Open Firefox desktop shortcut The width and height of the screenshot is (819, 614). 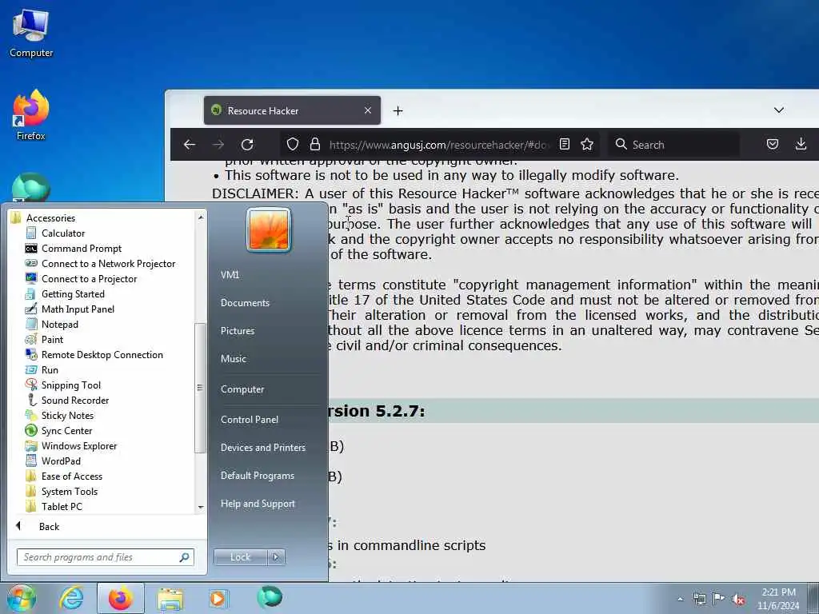pyautogui.click(x=31, y=115)
